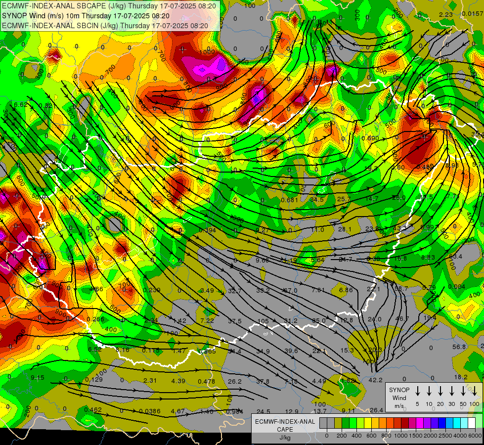Image resolution: width=484 pixels, height=445 pixels.
Task: Click the SBCIN title line
Action: (105, 26)
